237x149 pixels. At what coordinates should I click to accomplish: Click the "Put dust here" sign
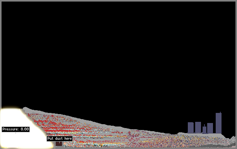(x=60, y=139)
